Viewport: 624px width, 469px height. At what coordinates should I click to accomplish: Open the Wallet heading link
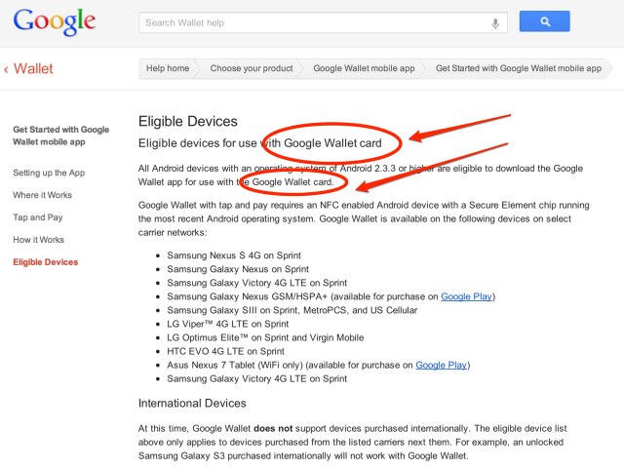click(33, 69)
